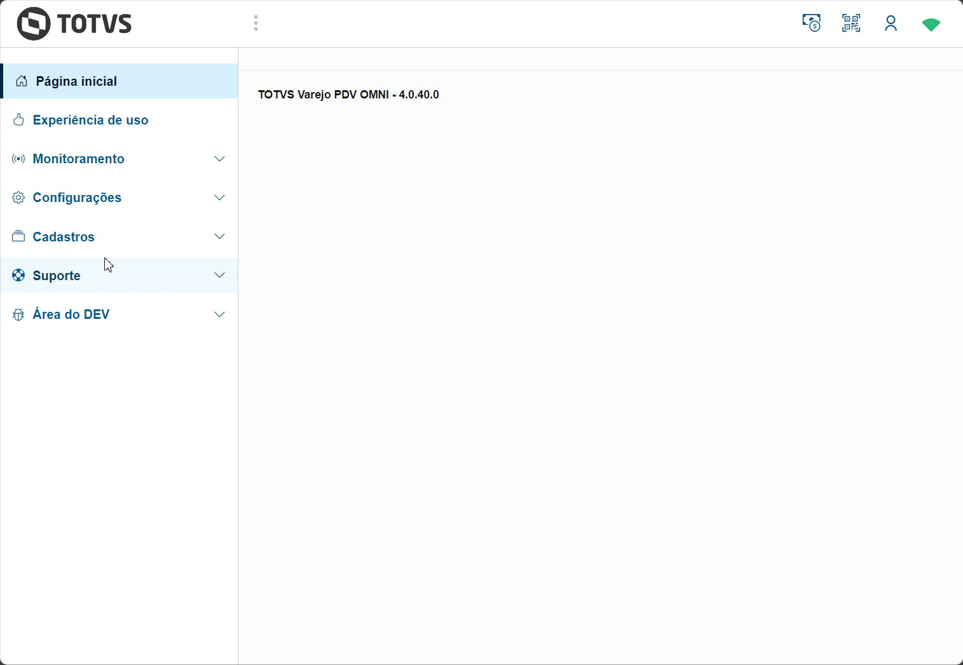Image resolution: width=963 pixels, height=665 pixels.
Task: Select the Suporte menu label
Action: [x=57, y=276]
